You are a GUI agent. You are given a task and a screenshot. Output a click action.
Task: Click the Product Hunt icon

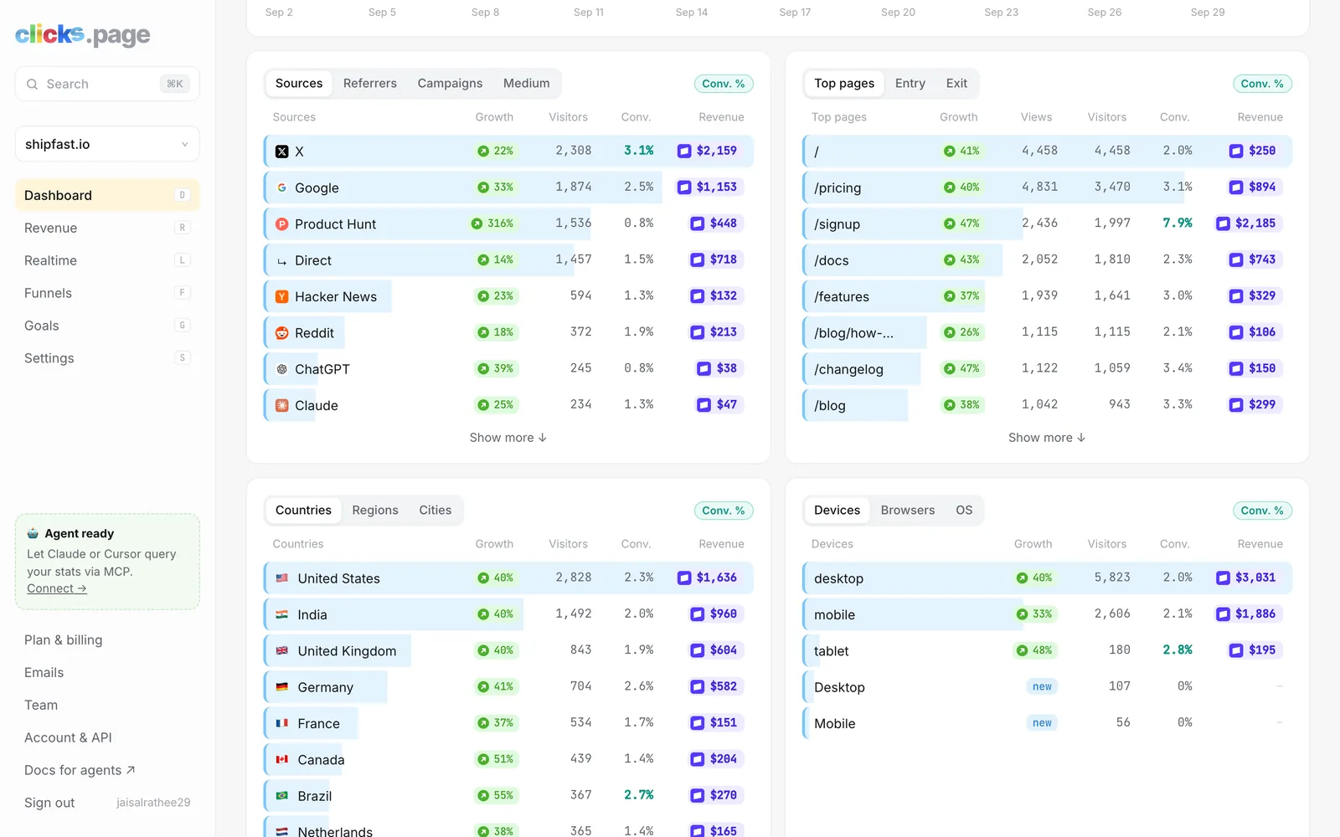pos(282,224)
